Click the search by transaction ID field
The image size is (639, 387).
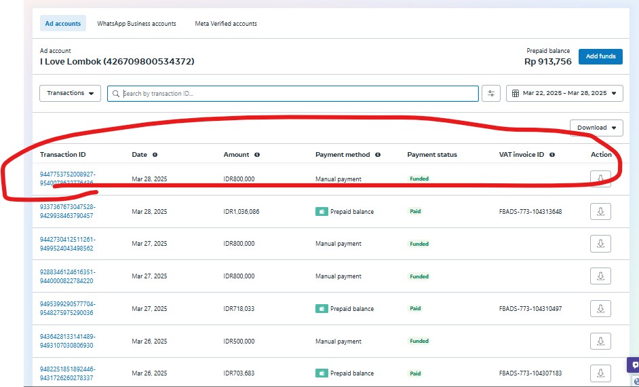[x=298, y=94]
